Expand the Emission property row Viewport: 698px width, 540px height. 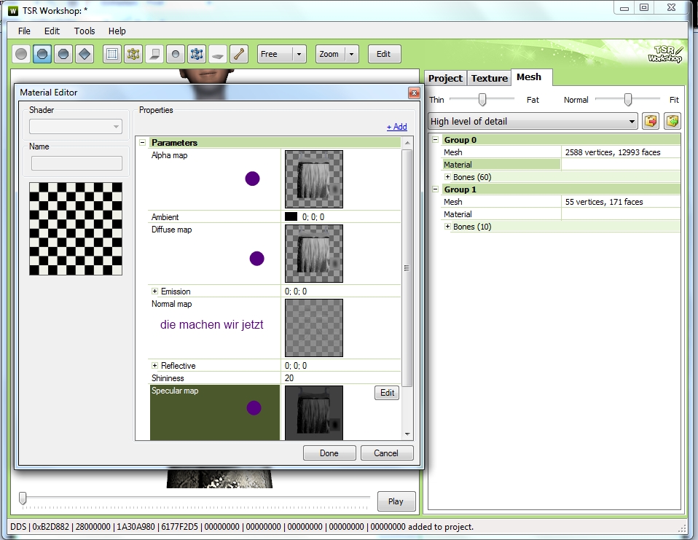coord(154,291)
